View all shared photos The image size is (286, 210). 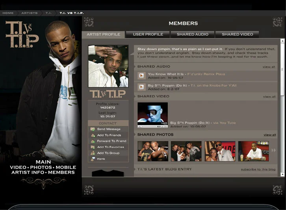coord(270,135)
